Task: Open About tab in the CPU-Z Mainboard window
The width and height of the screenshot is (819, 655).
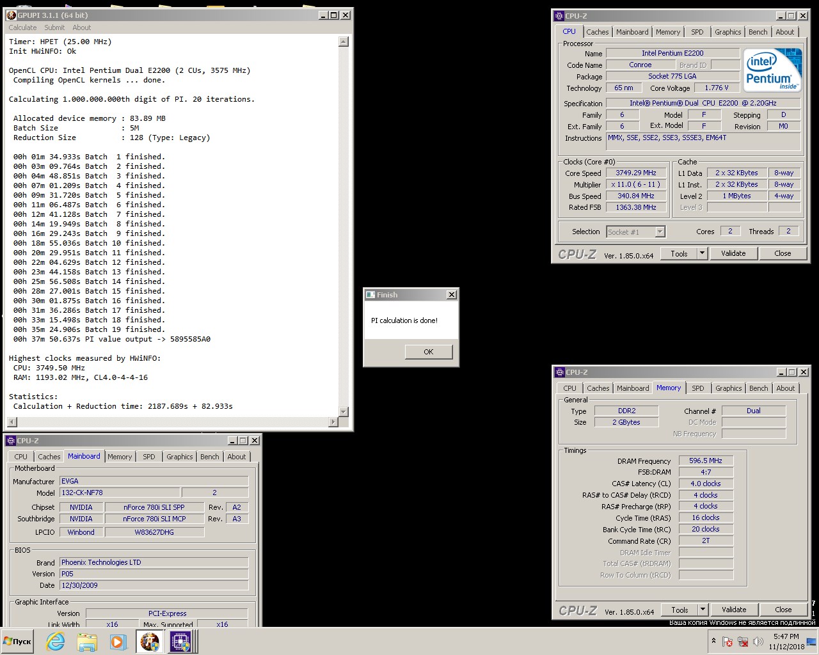Action: [237, 457]
